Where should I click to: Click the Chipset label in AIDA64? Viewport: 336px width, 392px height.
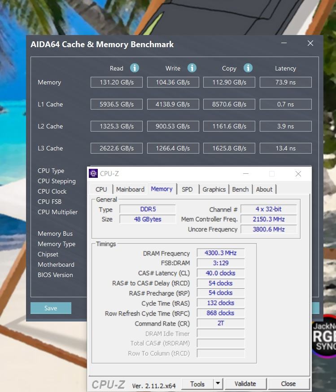point(48,254)
